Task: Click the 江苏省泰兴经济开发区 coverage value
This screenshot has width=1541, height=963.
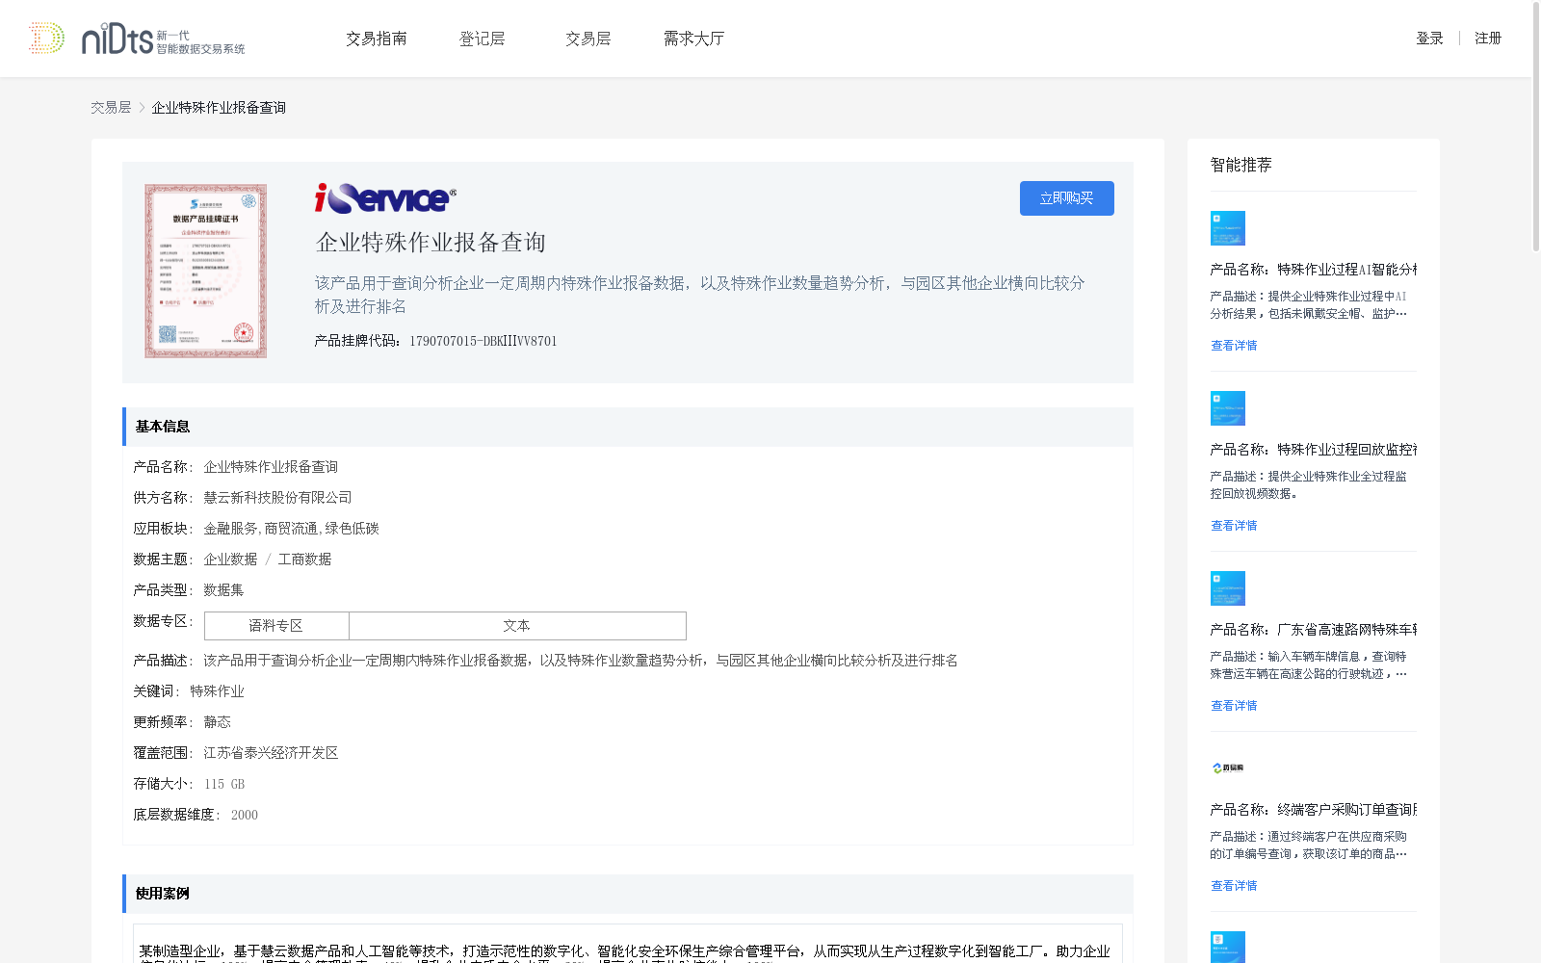Action: pyautogui.click(x=271, y=753)
